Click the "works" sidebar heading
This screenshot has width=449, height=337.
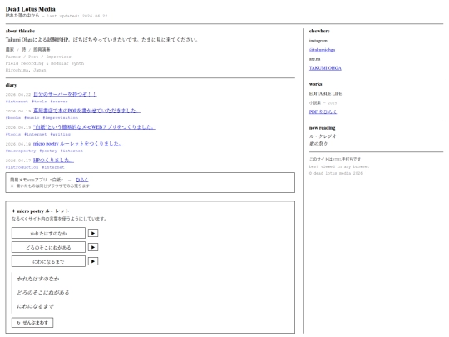(316, 84)
